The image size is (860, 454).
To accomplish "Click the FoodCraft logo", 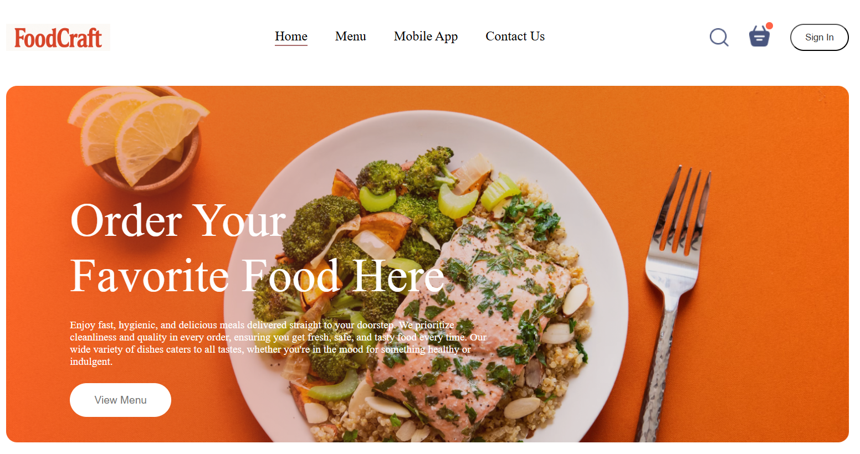I will (58, 38).
